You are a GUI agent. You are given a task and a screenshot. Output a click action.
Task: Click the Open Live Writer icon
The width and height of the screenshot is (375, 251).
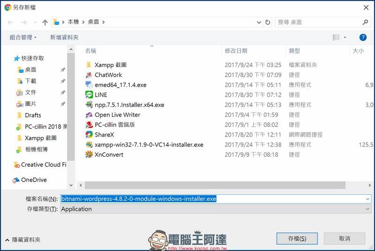point(89,115)
